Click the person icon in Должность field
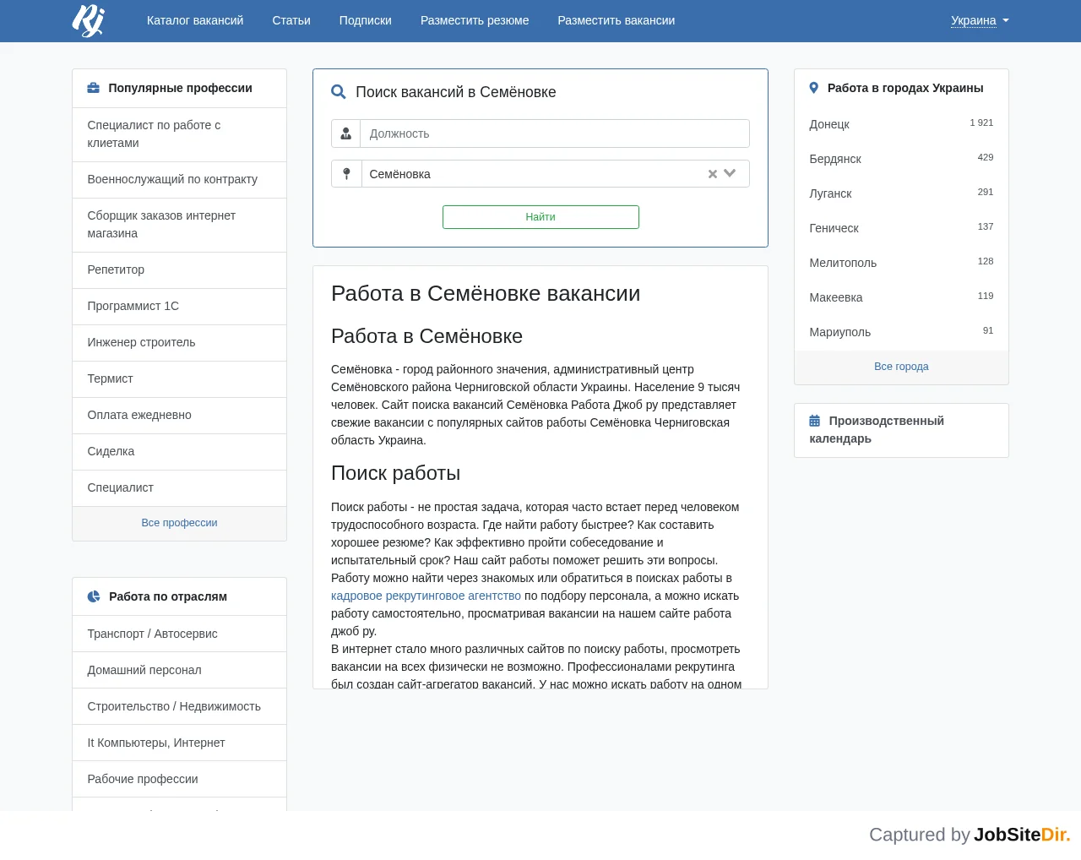 [x=346, y=133]
